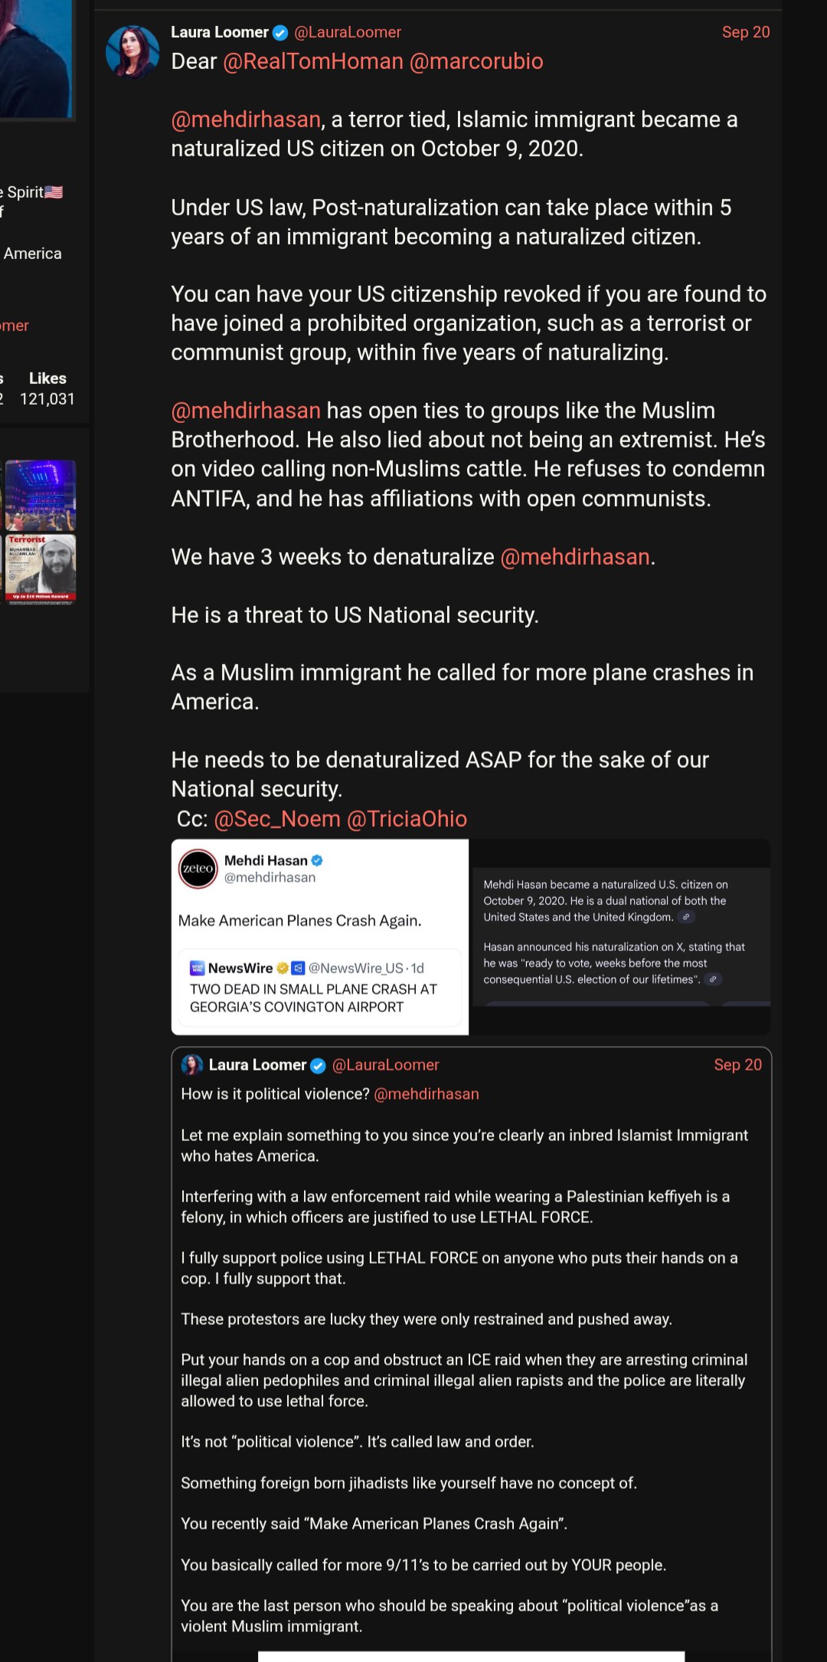
Task: Click small avatar in the quoted tweet
Action: (x=191, y=1064)
